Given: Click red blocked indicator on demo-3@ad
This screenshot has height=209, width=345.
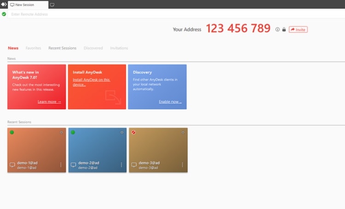Looking at the screenshot, I should click(x=133, y=132).
